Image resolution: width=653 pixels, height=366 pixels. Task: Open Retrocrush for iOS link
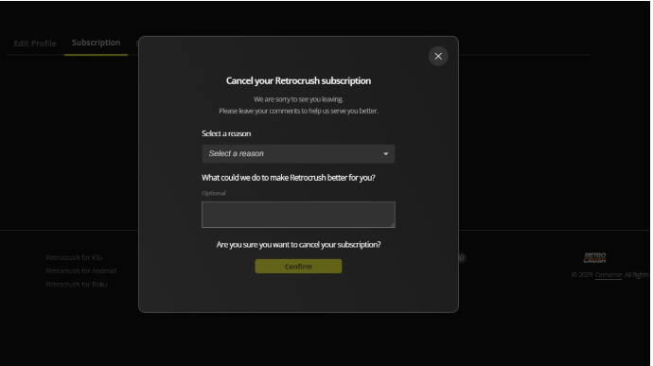(74, 257)
